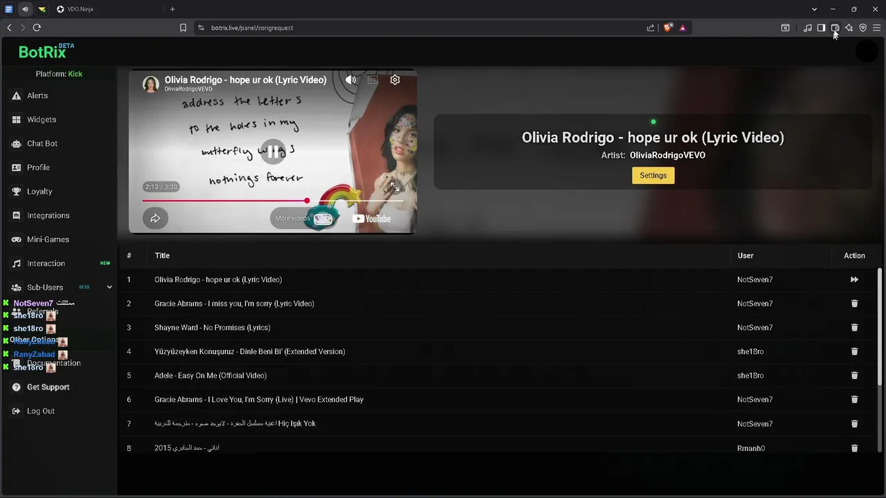
Task: Open a new browser tab
Action: (x=172, y=9)
